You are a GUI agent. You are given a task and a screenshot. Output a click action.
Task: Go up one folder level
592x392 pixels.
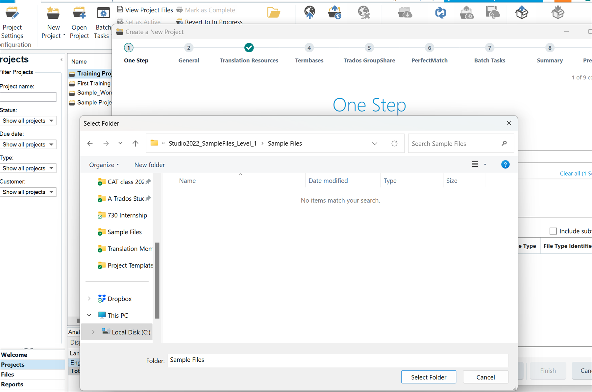click(135, 143)
